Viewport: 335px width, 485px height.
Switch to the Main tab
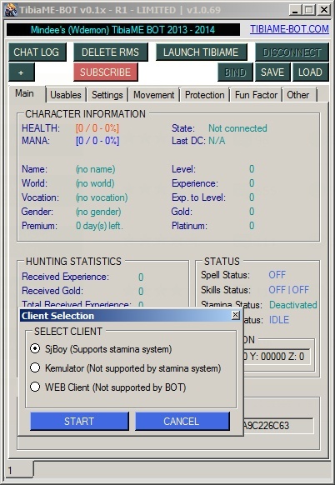(x=27, y=93)
